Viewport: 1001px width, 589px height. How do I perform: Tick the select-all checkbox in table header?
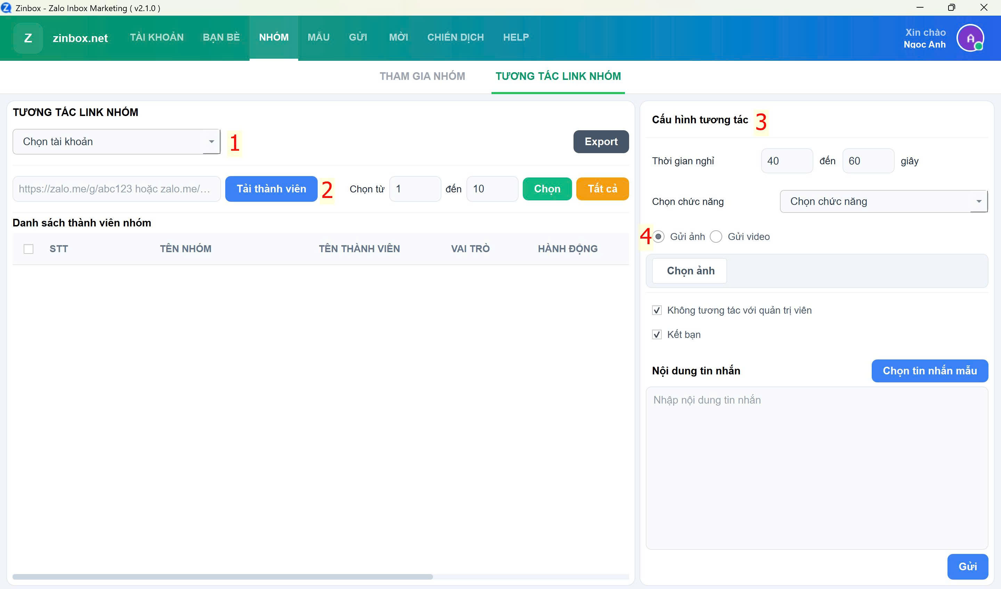click(x=29, y=249)
